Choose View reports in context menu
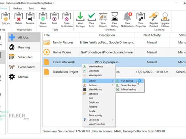The image size is (186, 139). 99,75
